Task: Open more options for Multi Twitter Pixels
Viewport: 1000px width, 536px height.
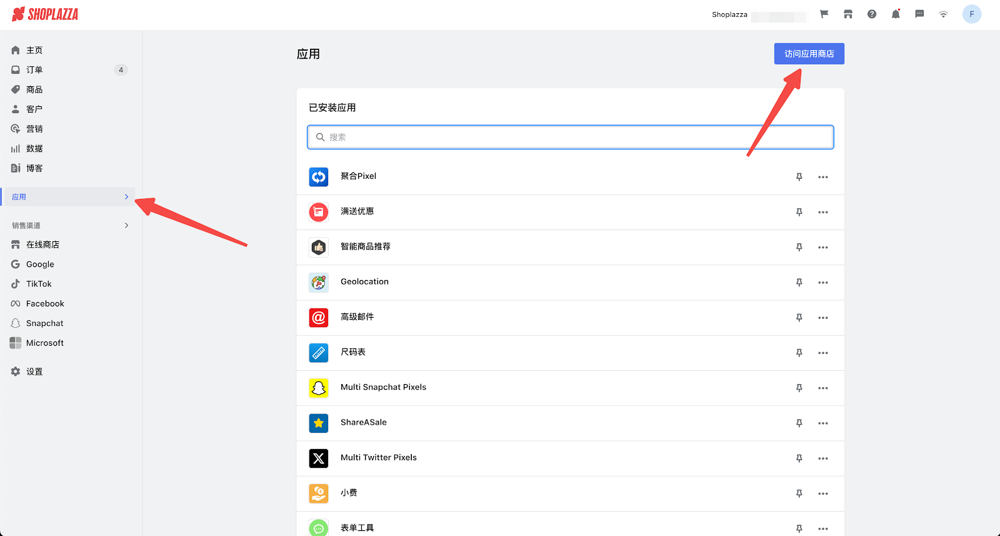Action: (823, 458)
